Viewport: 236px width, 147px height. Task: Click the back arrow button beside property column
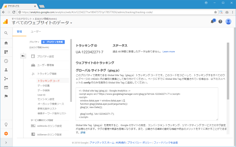23,56
